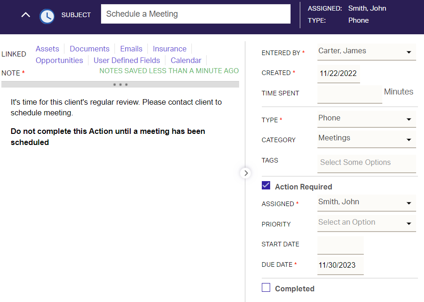Open the Entered By dropdown 'Carter, James'
The height and width of the screenshot is (302, 424).
[x=367, y=52]
